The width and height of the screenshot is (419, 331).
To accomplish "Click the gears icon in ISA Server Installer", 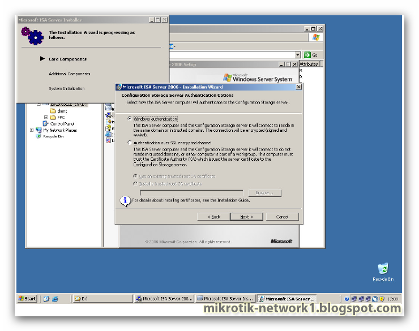I will 32,36.
